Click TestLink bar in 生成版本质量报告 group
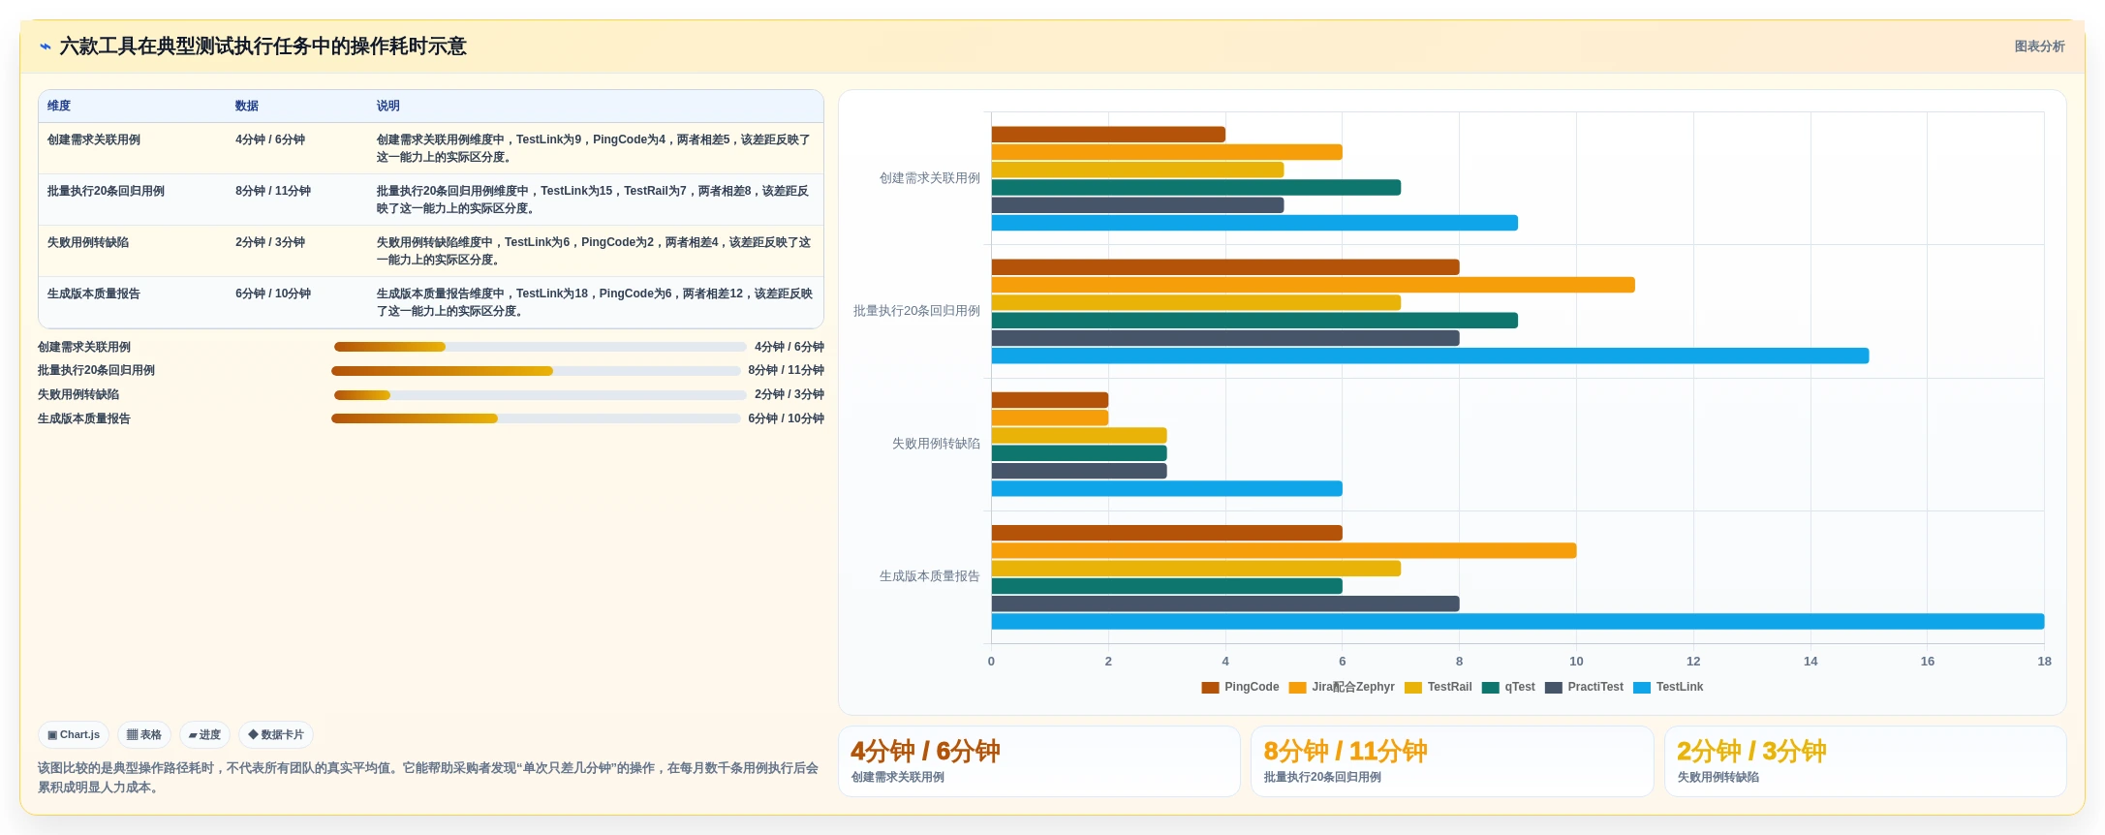The image size is (2105, 835). pos(1518,622)
